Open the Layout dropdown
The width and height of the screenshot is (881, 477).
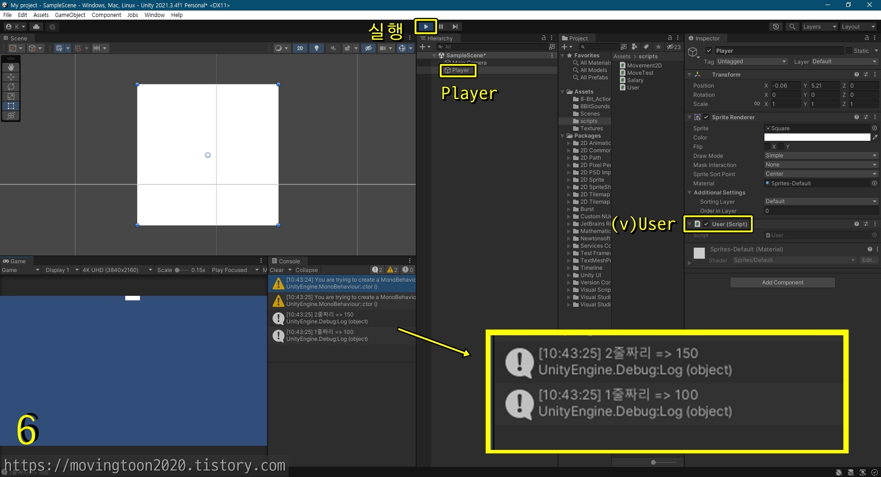point(858,27)
